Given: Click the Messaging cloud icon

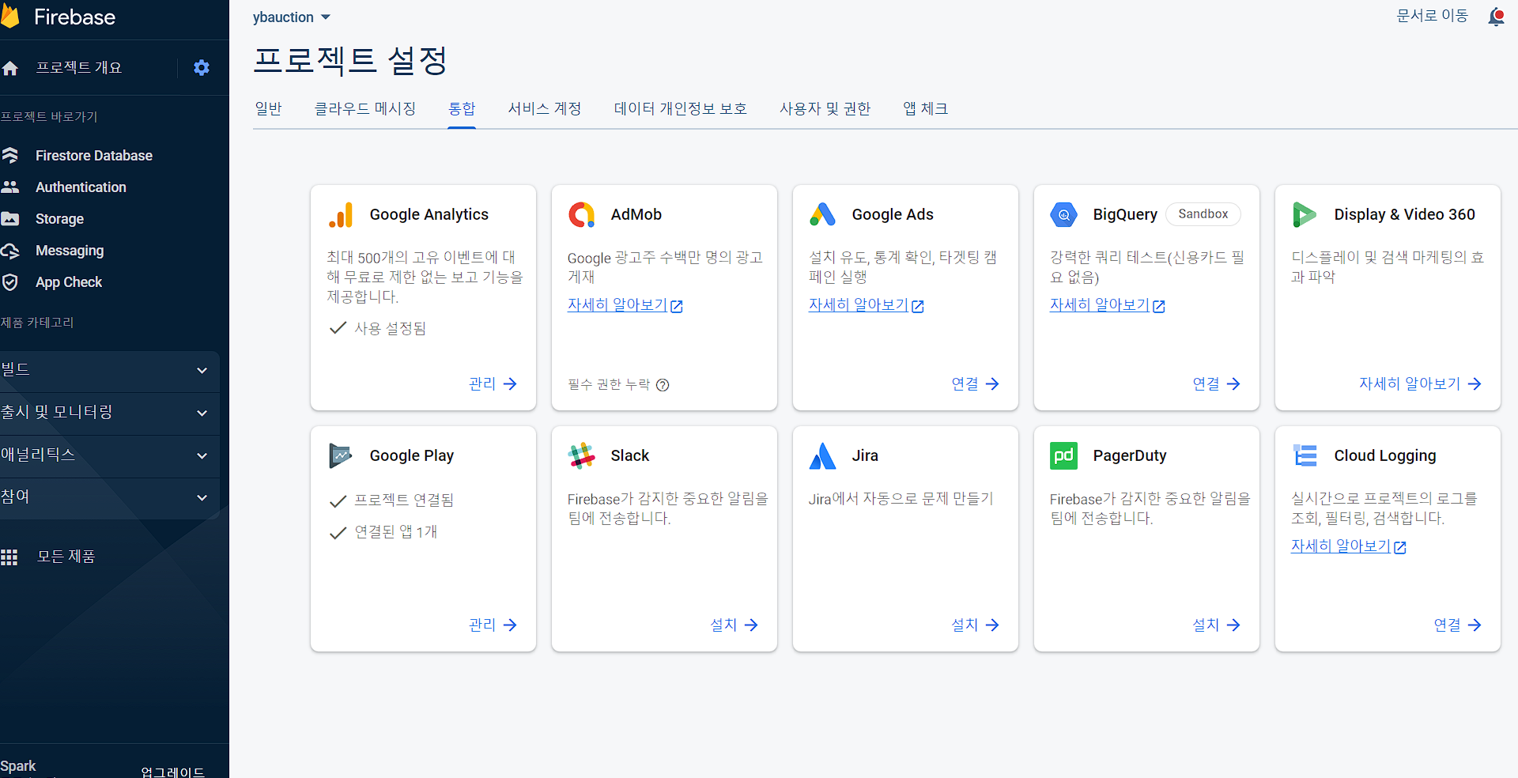Looking at the screenshot, I should click(9, 251).
